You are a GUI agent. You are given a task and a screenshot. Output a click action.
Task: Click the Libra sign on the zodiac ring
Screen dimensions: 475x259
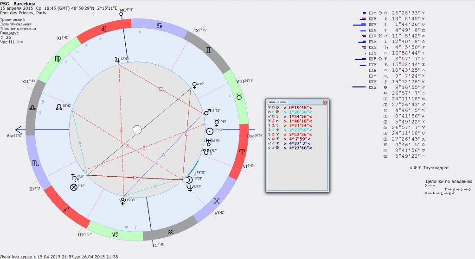(32, 108)
